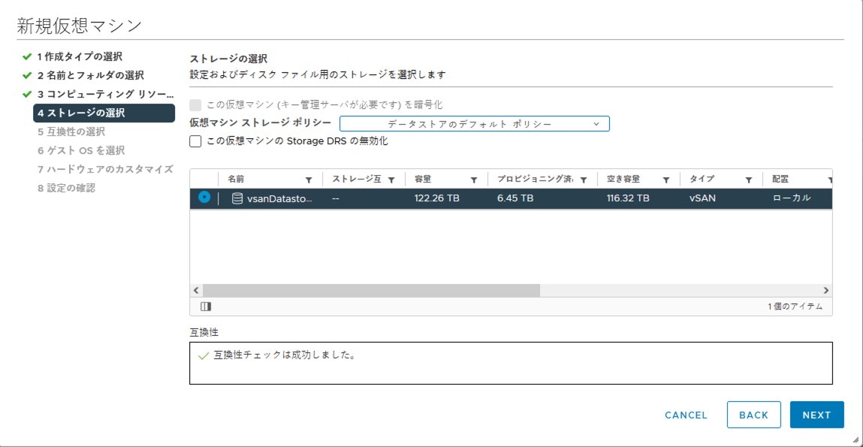Click the 1 個のアイテム count text
The height and width of the screenshot is (447, 863).
pyautogui.click(x=795, y=307)
